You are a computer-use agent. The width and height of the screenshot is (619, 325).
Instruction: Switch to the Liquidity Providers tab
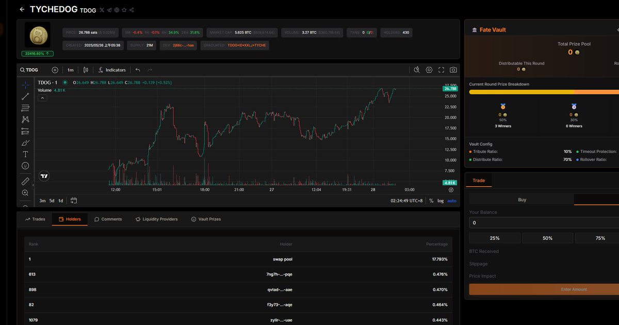pos(157,219)
